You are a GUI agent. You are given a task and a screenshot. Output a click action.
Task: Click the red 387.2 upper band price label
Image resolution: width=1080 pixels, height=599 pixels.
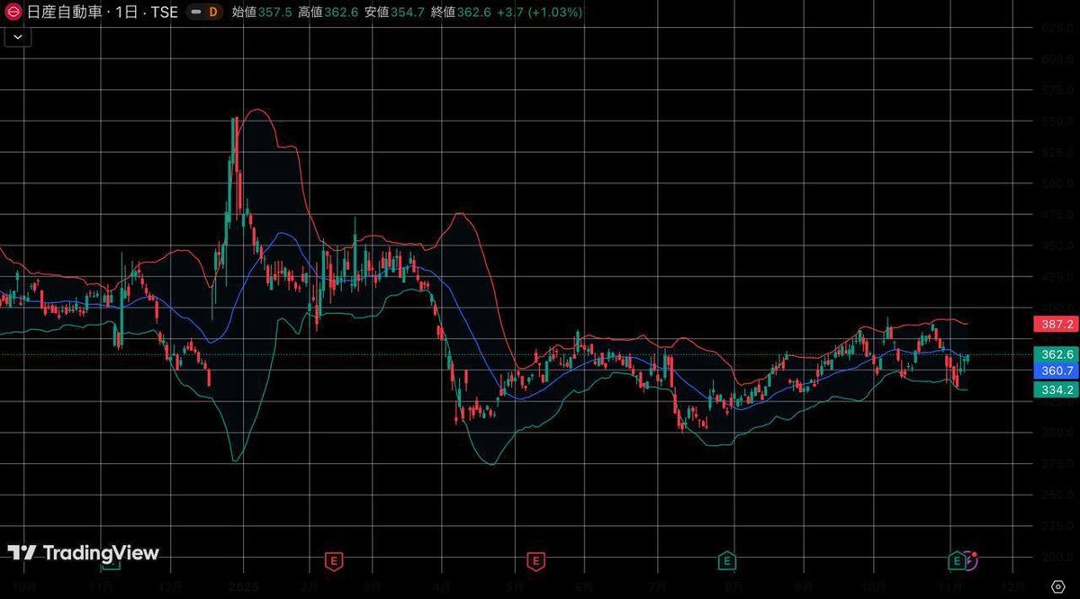click(1055, 324)
